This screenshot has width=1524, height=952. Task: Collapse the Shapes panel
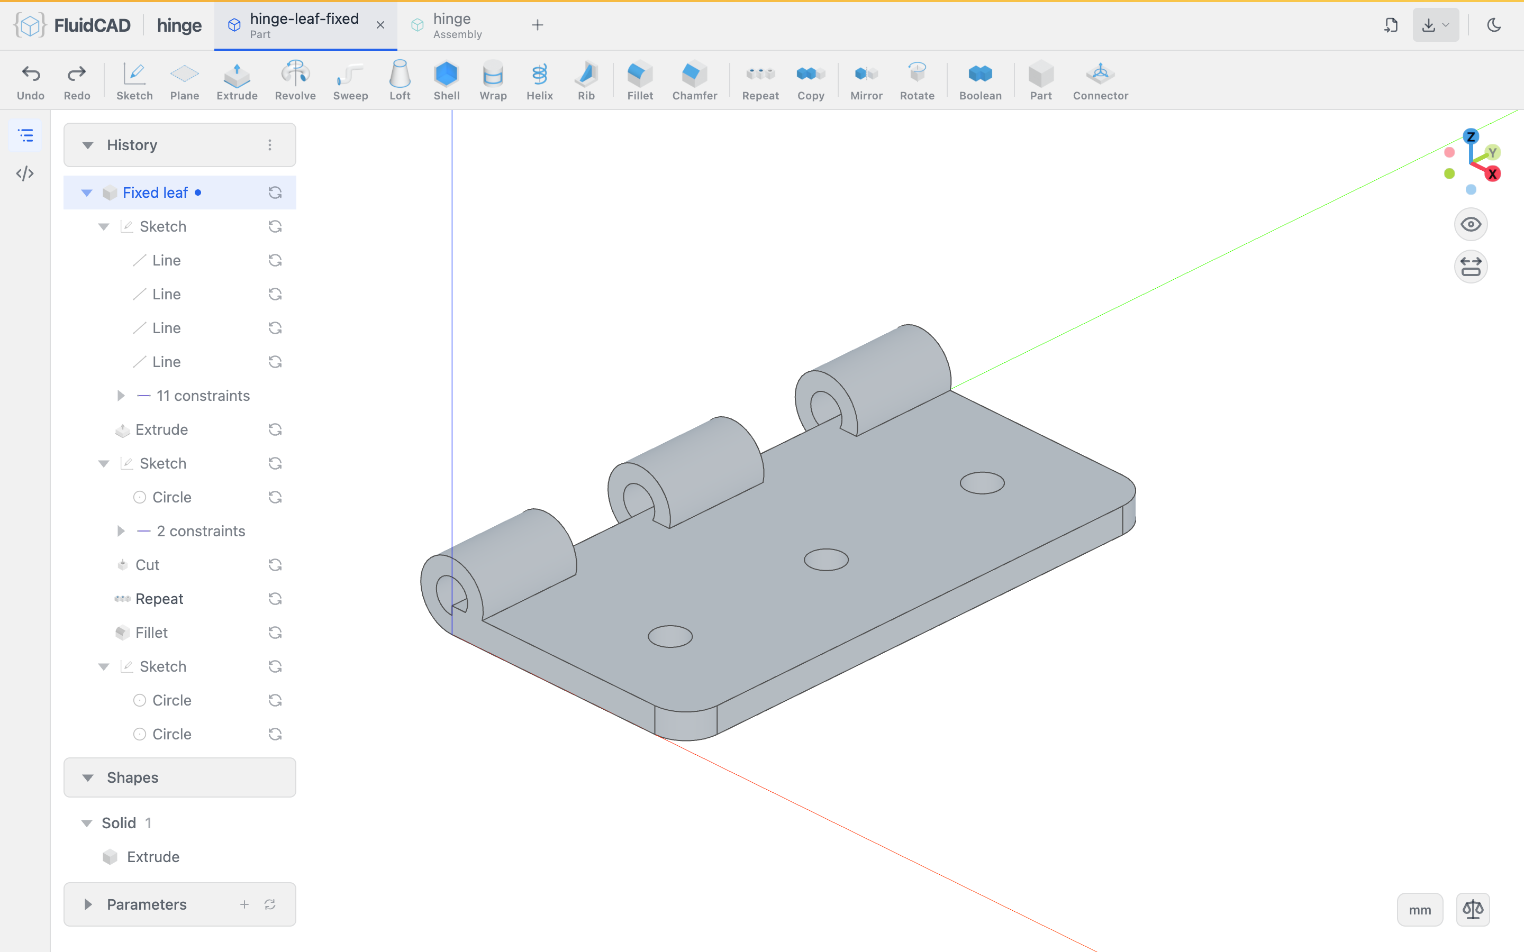point(87,777)
